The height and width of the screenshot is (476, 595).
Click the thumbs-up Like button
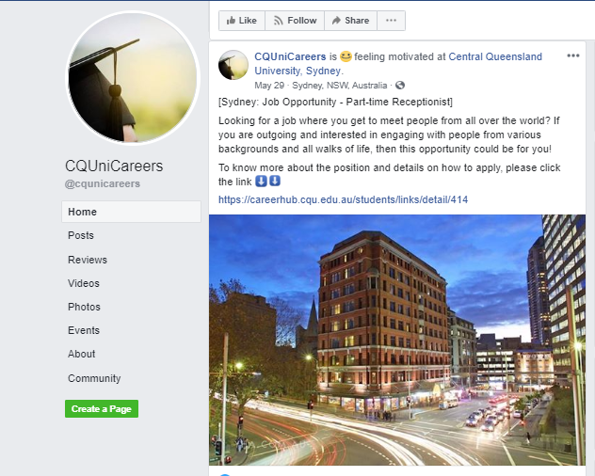point(242,21)
